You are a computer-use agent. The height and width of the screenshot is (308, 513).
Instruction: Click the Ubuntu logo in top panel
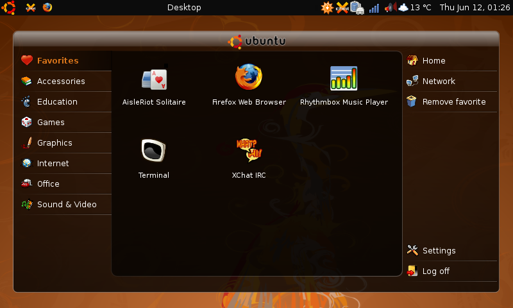point(9,8)
